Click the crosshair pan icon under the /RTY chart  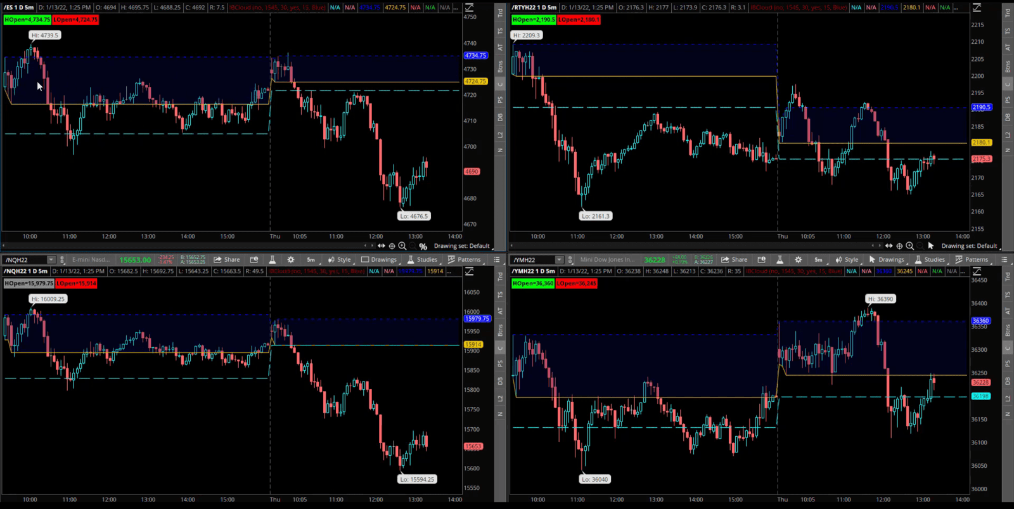click(899, 246)
